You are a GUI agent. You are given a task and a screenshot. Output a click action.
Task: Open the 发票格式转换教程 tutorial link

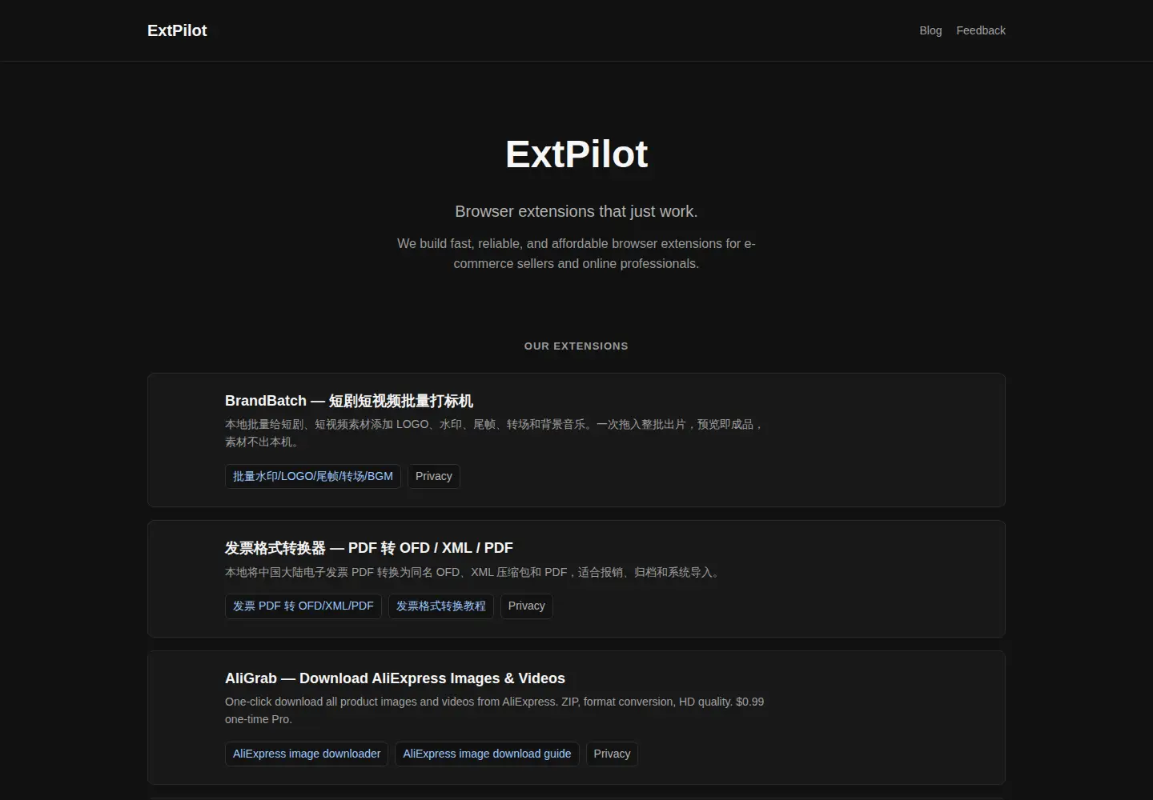[441, 606]
